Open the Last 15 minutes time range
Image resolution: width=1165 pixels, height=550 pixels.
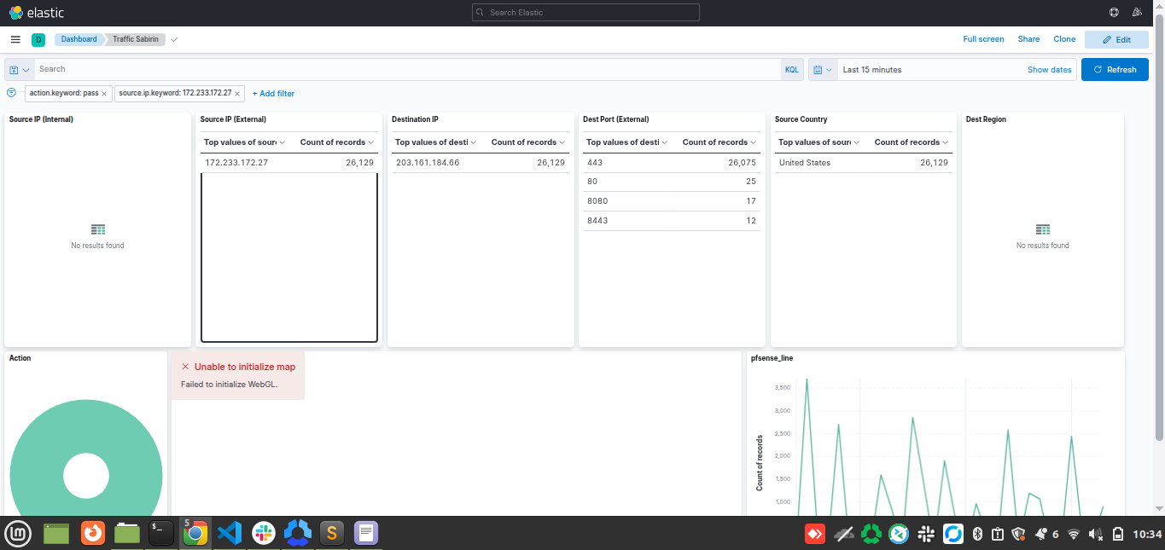tap(871, 70)
